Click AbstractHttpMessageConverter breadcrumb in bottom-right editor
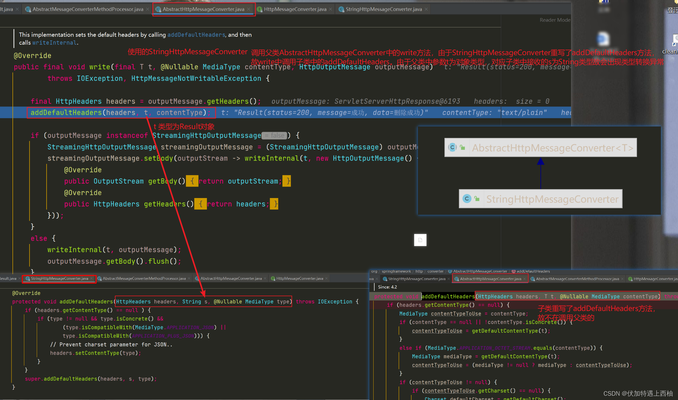The image size is (678, 400). [x=480, y=271]
